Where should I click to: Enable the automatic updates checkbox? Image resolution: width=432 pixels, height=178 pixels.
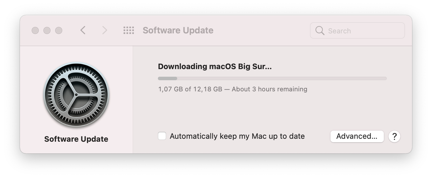coord(162,136)
